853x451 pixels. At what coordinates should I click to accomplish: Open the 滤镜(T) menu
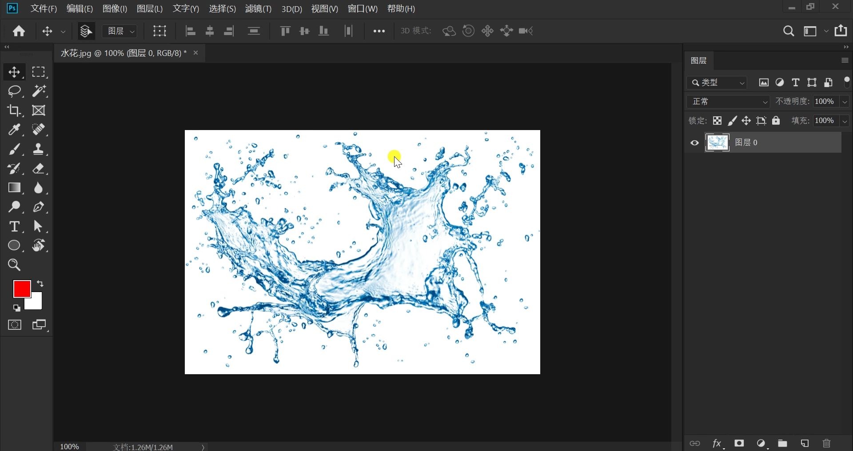(258, 9)
